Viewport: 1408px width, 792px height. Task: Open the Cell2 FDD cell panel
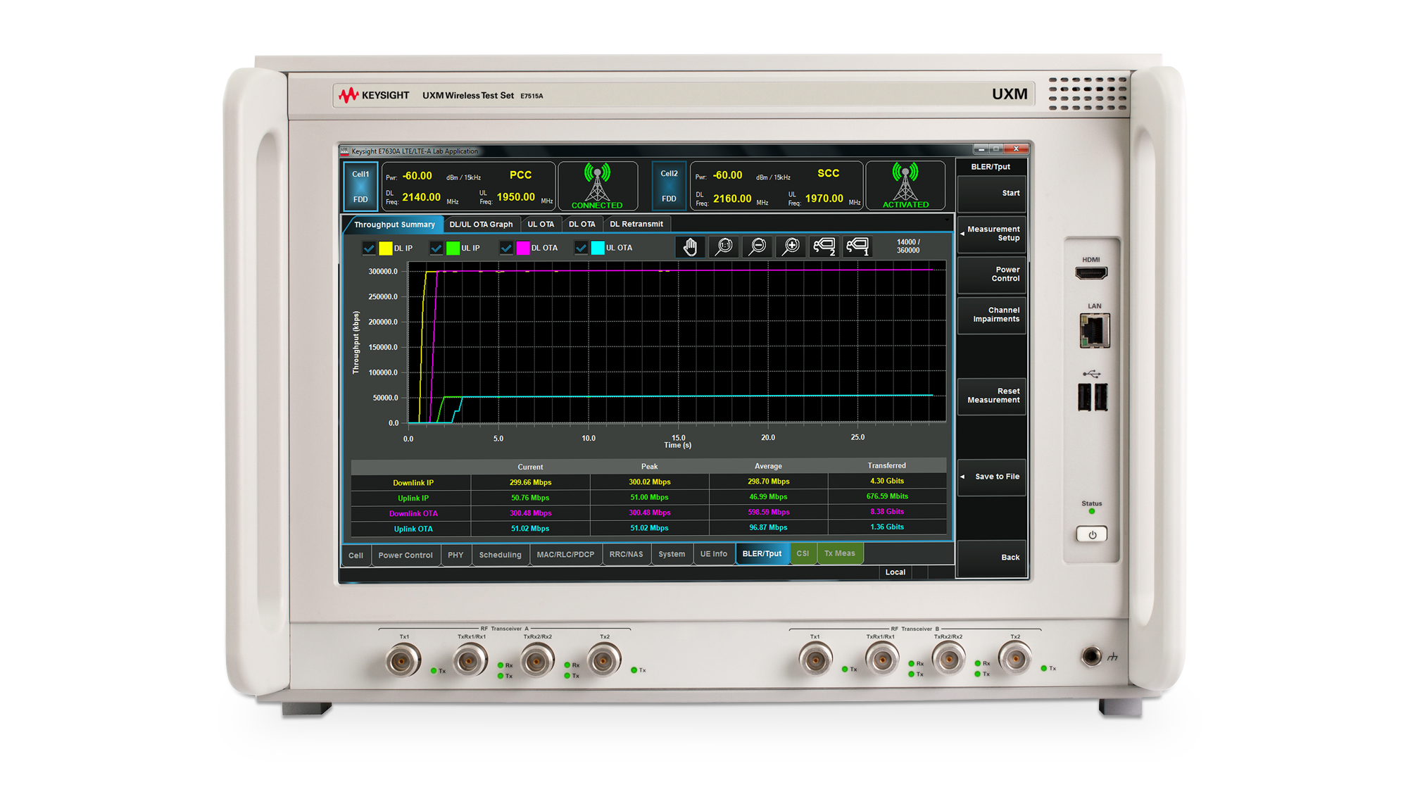668,185
